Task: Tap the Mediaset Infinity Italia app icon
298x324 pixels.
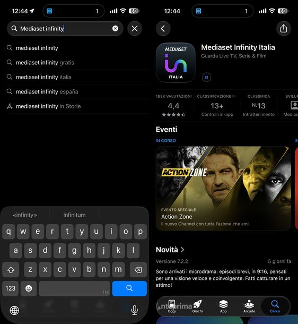Action: click(x=176, y=63)
